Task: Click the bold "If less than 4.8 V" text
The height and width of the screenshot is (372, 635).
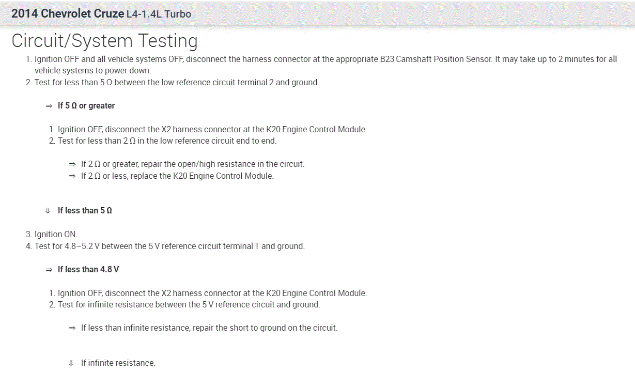Action: [88, 270]
